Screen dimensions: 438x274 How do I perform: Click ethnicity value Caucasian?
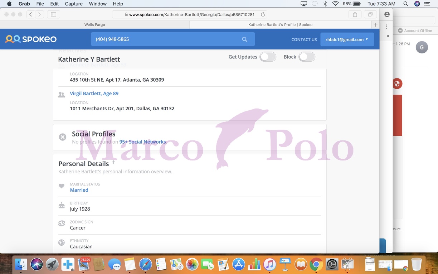tap(81, 247)
